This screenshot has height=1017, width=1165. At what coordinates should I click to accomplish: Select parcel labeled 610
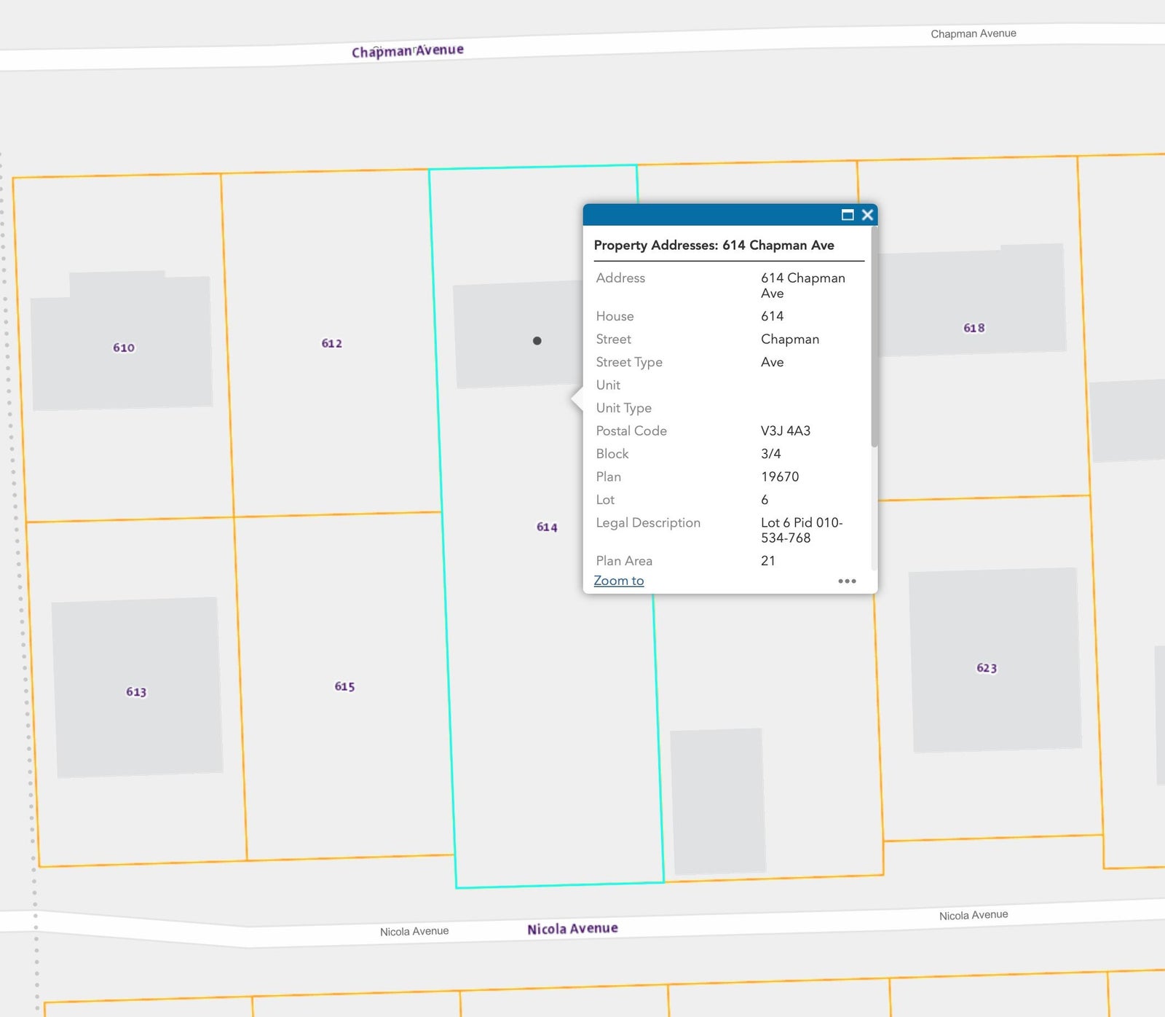coord(124,348)
